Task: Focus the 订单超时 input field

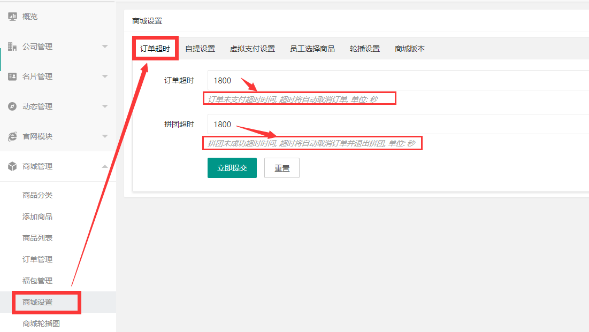Action: tap(396, 81)
